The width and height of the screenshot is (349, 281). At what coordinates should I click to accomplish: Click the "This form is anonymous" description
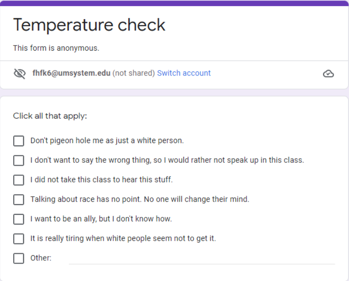(56, 48)
